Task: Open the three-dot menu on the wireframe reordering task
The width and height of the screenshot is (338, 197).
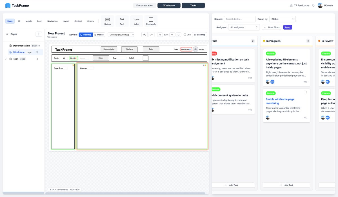Action: [306, 92]
